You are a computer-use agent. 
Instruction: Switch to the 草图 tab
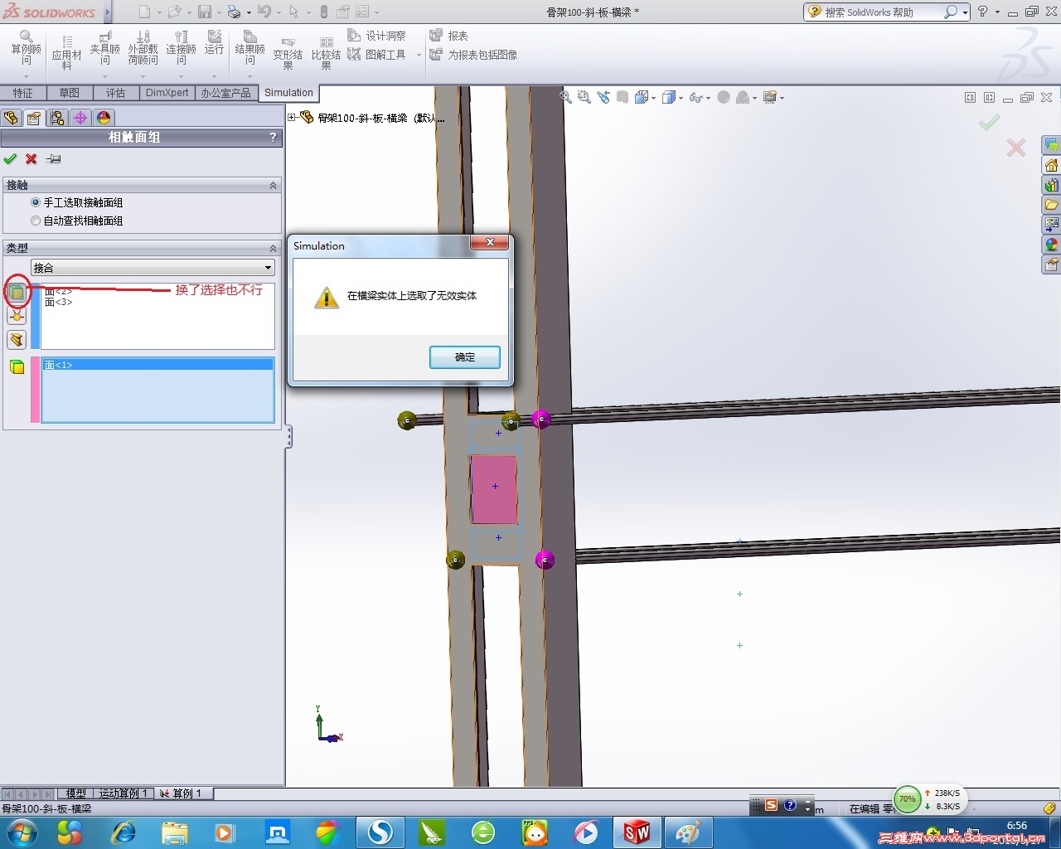point(70,93)
